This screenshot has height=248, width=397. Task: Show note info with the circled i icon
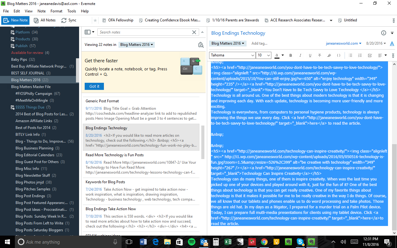[x=384, y=33]
